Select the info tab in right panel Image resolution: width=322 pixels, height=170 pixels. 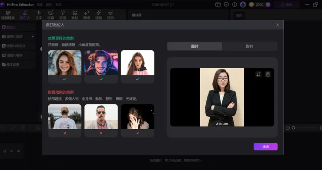click(x=239, y=16)
